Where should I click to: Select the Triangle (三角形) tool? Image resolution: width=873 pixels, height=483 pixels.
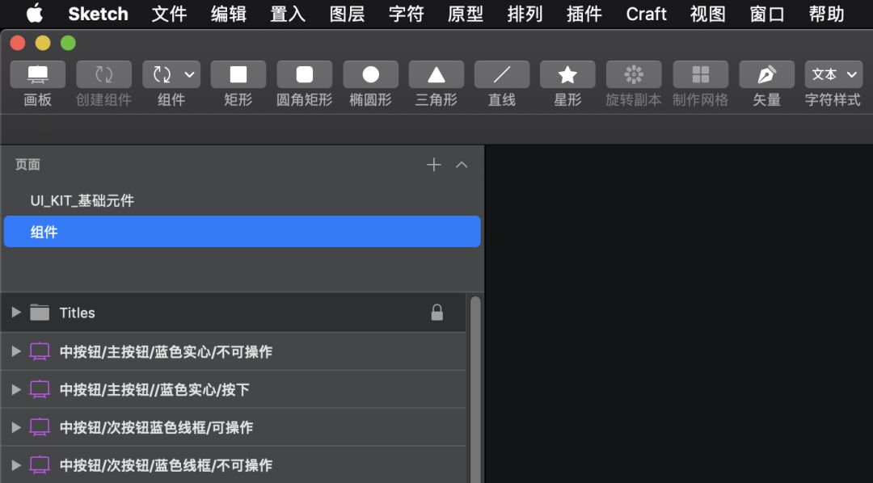(x=436, y=74)
